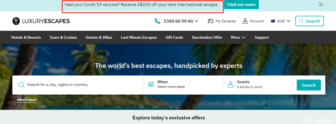Select the Vaccination Offer menu item
This screenshot has width=336, height=124.
pyautogui.click(x=207, y=37)
